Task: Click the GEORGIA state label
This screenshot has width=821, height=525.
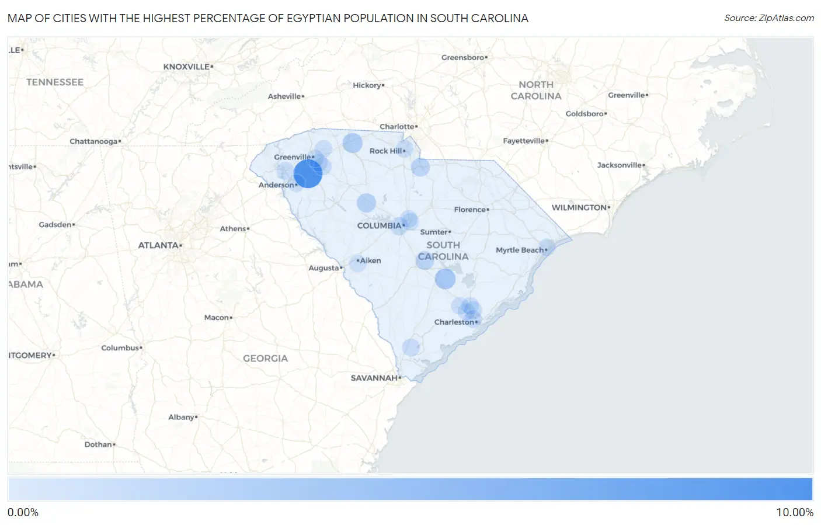Action: (x=266, y=358)
